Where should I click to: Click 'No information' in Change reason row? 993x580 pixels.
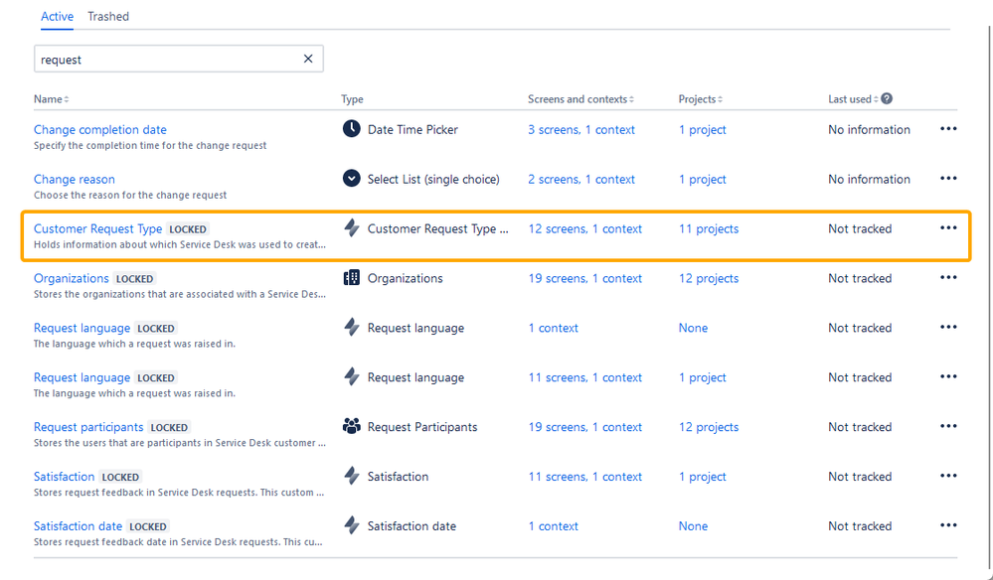pyautogui.click(x=869, y=179)
